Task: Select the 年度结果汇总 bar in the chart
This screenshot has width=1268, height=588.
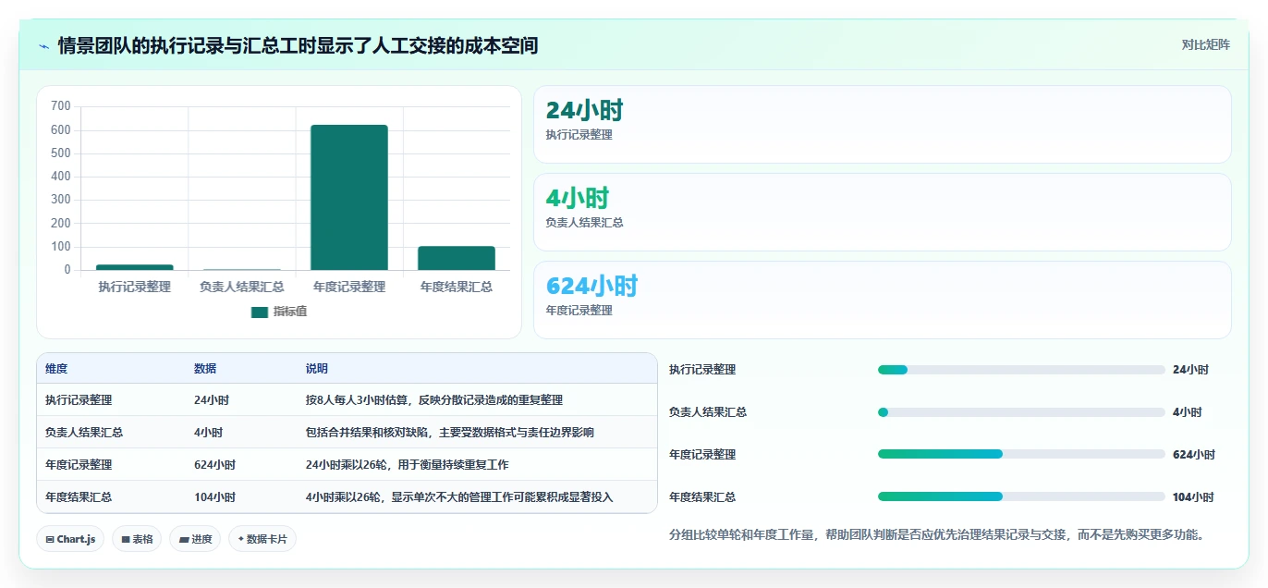Action: click(457, 258)
